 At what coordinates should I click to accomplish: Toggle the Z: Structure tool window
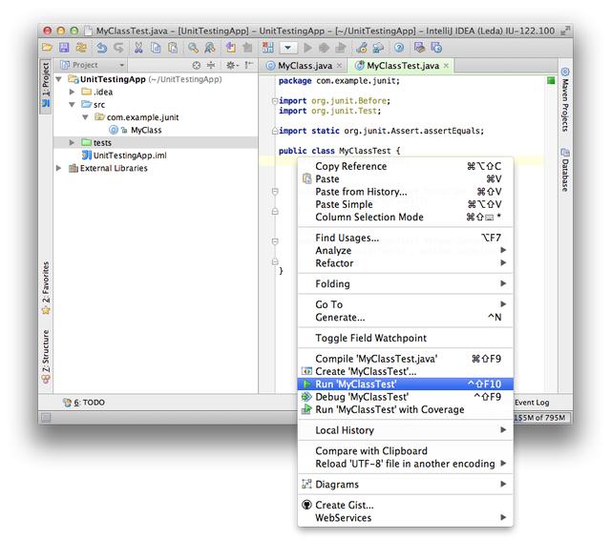coord(46,356)
